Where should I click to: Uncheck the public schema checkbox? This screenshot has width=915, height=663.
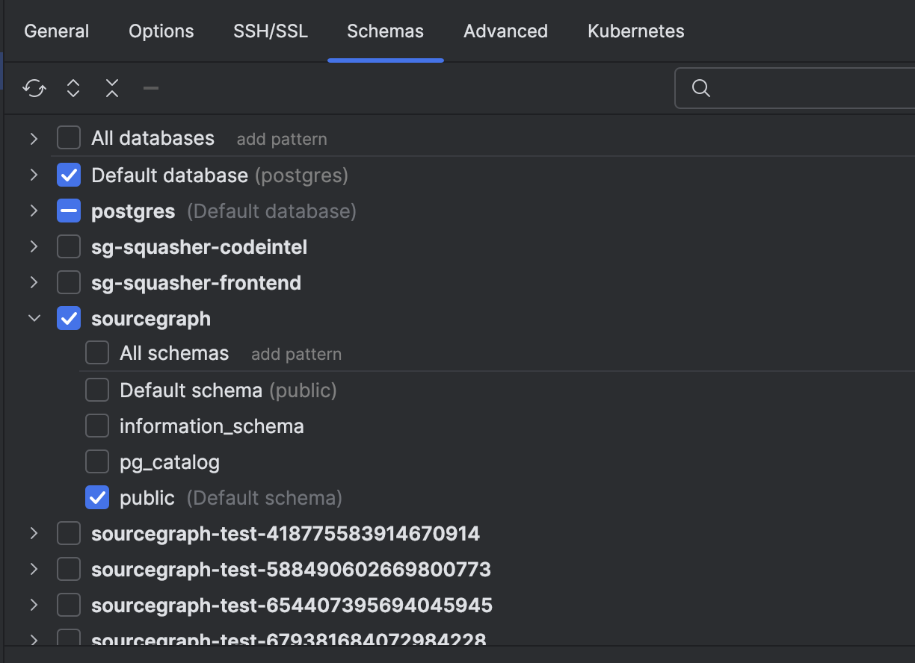click(97, 497)
